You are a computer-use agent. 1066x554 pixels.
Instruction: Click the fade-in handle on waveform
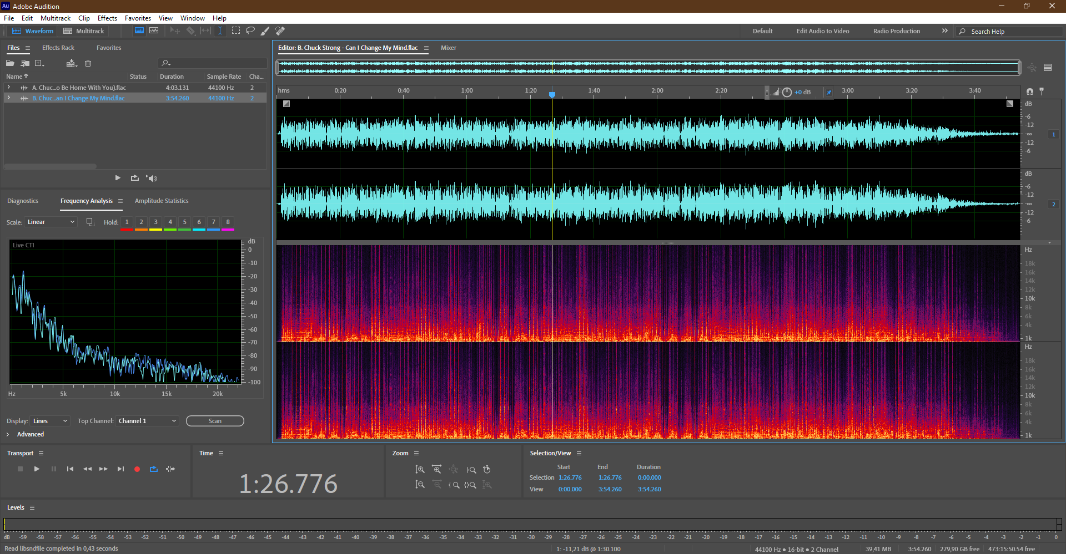(x=286, y=104)
